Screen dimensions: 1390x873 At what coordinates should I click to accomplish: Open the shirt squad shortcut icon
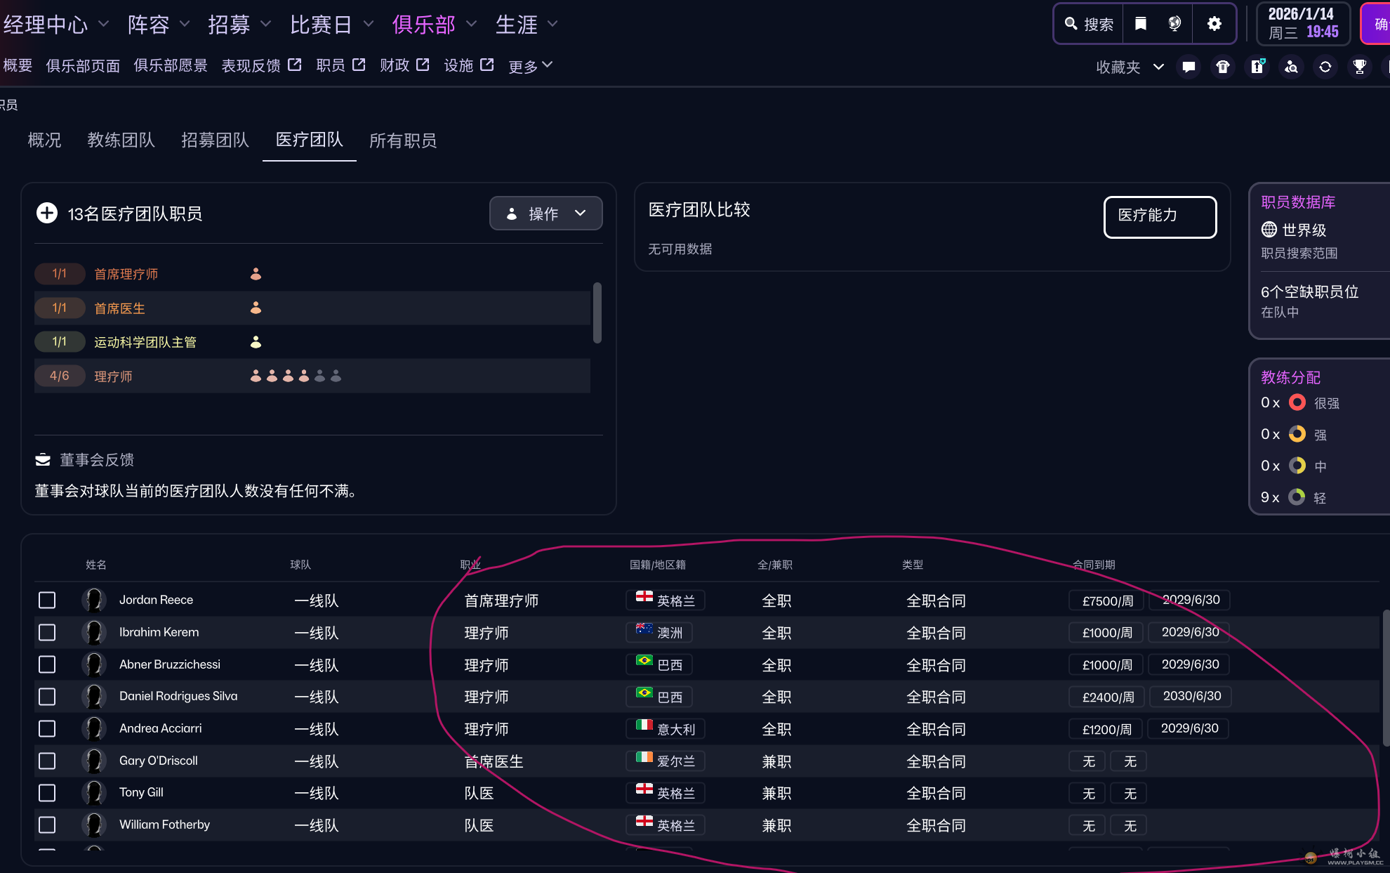[1223, 67]
